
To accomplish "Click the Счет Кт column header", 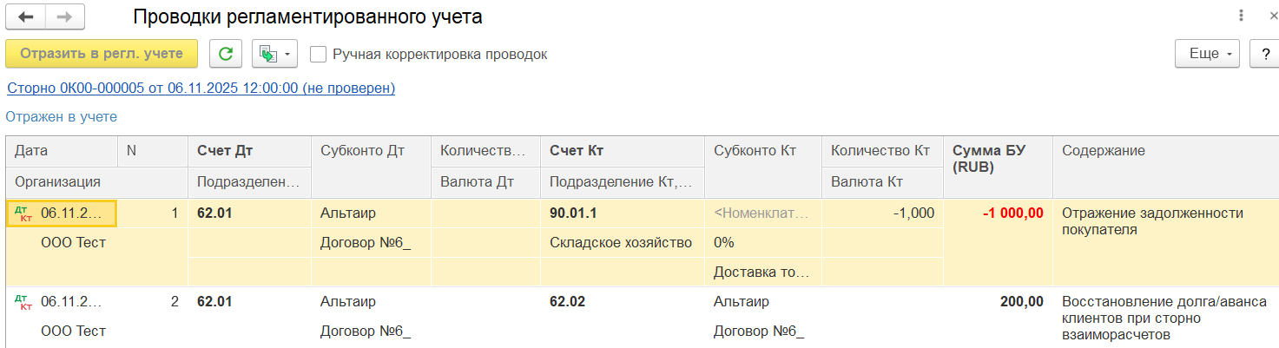I will [577, 150].
